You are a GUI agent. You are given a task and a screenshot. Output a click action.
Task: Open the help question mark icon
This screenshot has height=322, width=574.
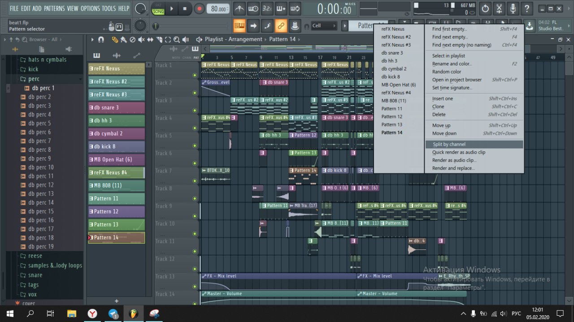(527, 8)
